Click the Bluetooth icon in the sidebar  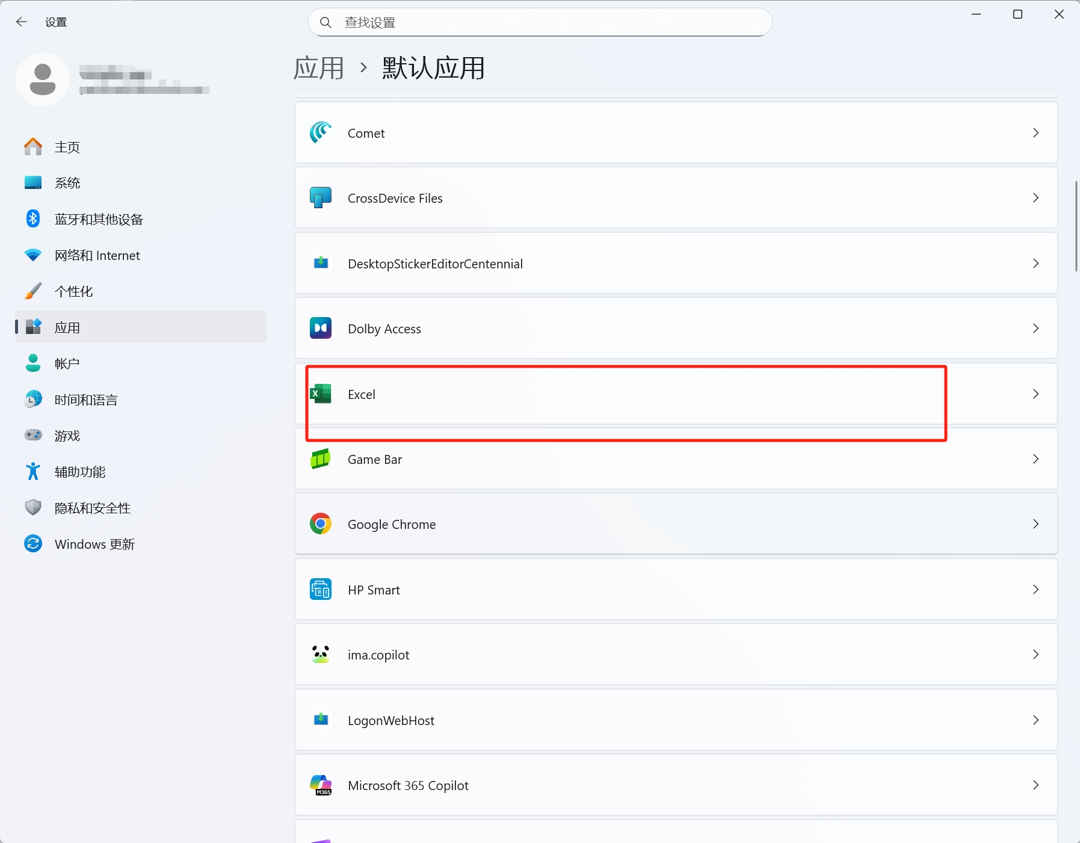33,218
